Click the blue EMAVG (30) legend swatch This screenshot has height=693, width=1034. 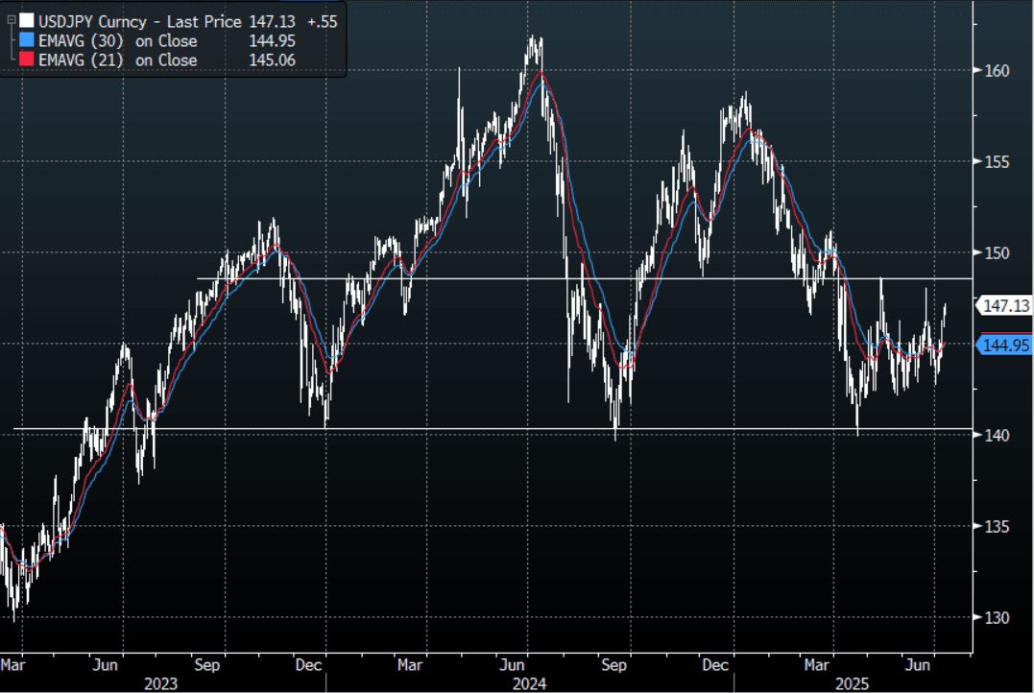[x=26, y=40]
